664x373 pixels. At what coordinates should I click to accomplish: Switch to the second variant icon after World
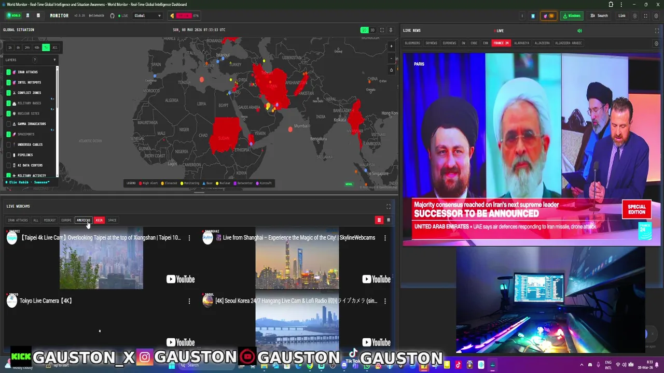point(27,16)
